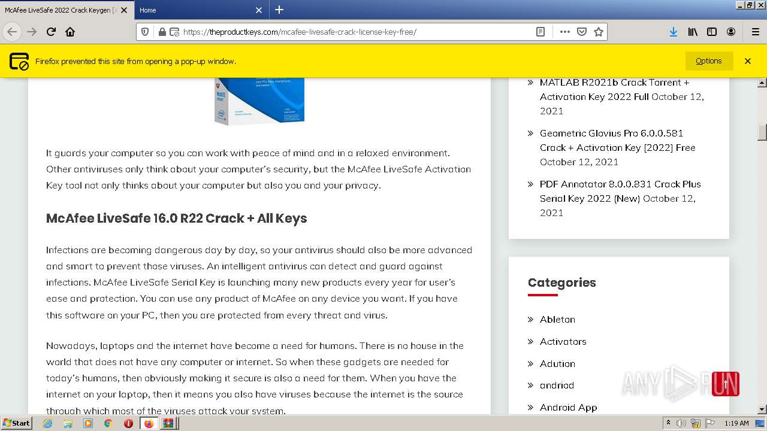Open pop-up blocker Options dropdown
767x431 pixels.
pos(709,61)
